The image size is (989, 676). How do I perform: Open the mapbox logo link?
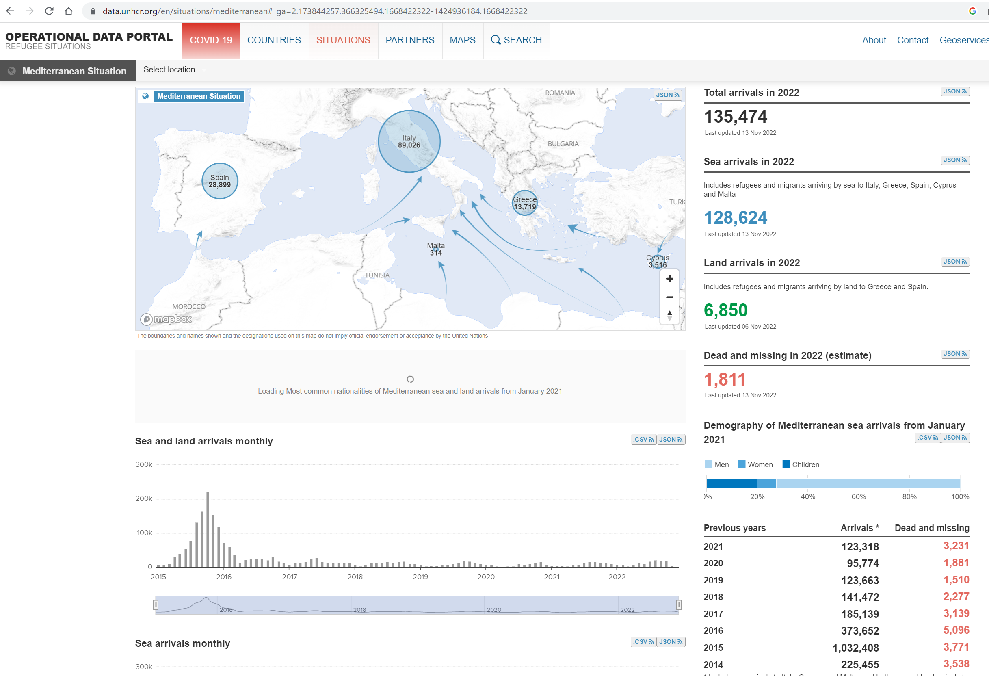(x=167, y=319)
